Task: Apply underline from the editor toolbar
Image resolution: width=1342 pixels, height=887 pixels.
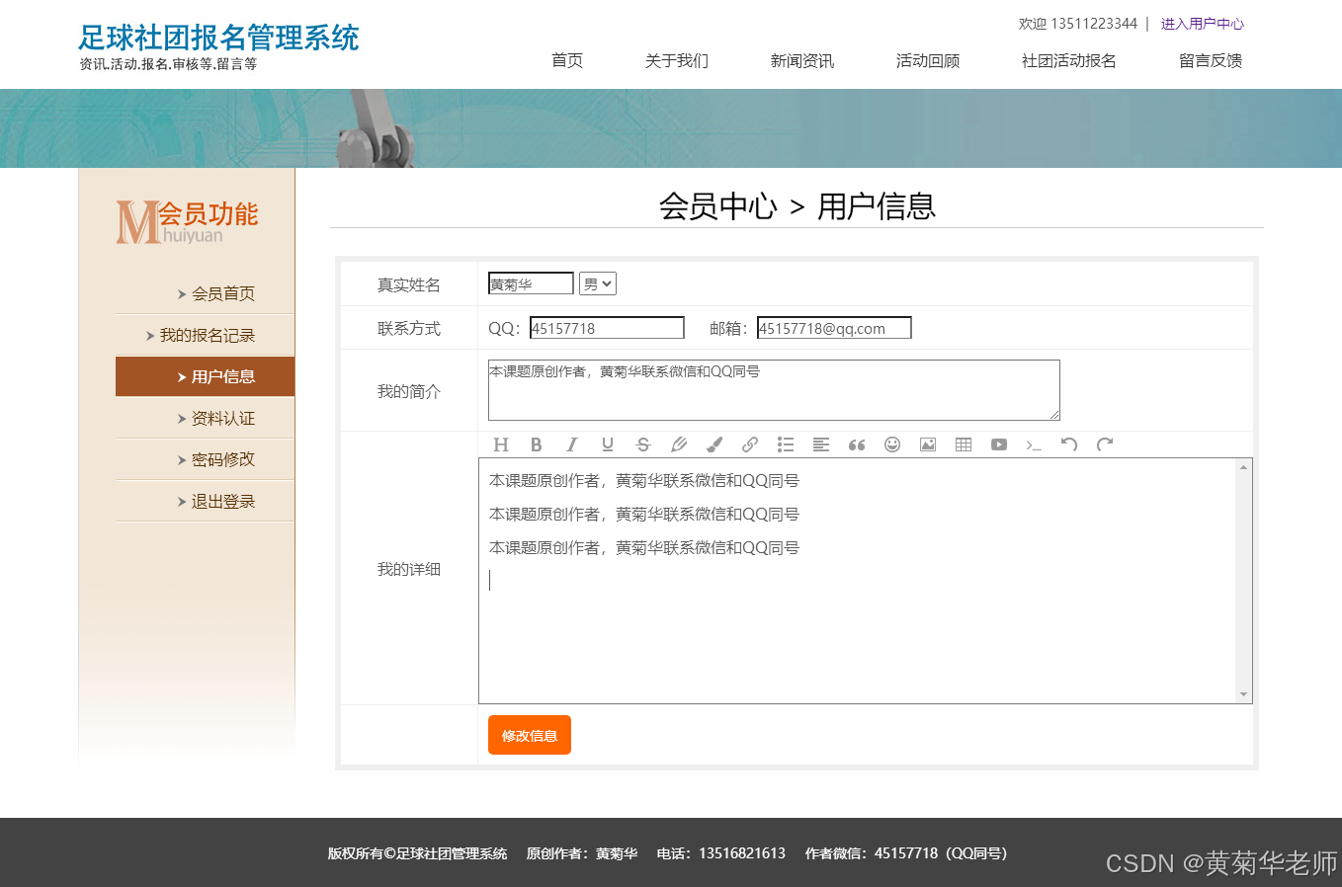Action: coord(608,444)
